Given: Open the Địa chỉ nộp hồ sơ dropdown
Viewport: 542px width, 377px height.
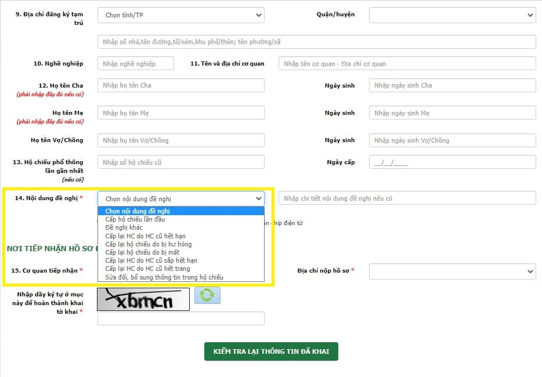Looking at the screenshot, I should point(452,271).
